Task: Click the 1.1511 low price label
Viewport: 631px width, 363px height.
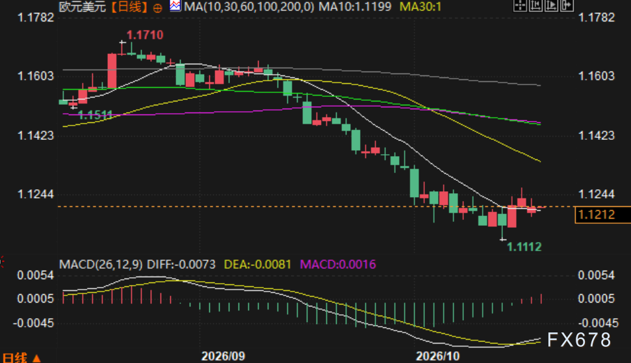Action: 95,115
